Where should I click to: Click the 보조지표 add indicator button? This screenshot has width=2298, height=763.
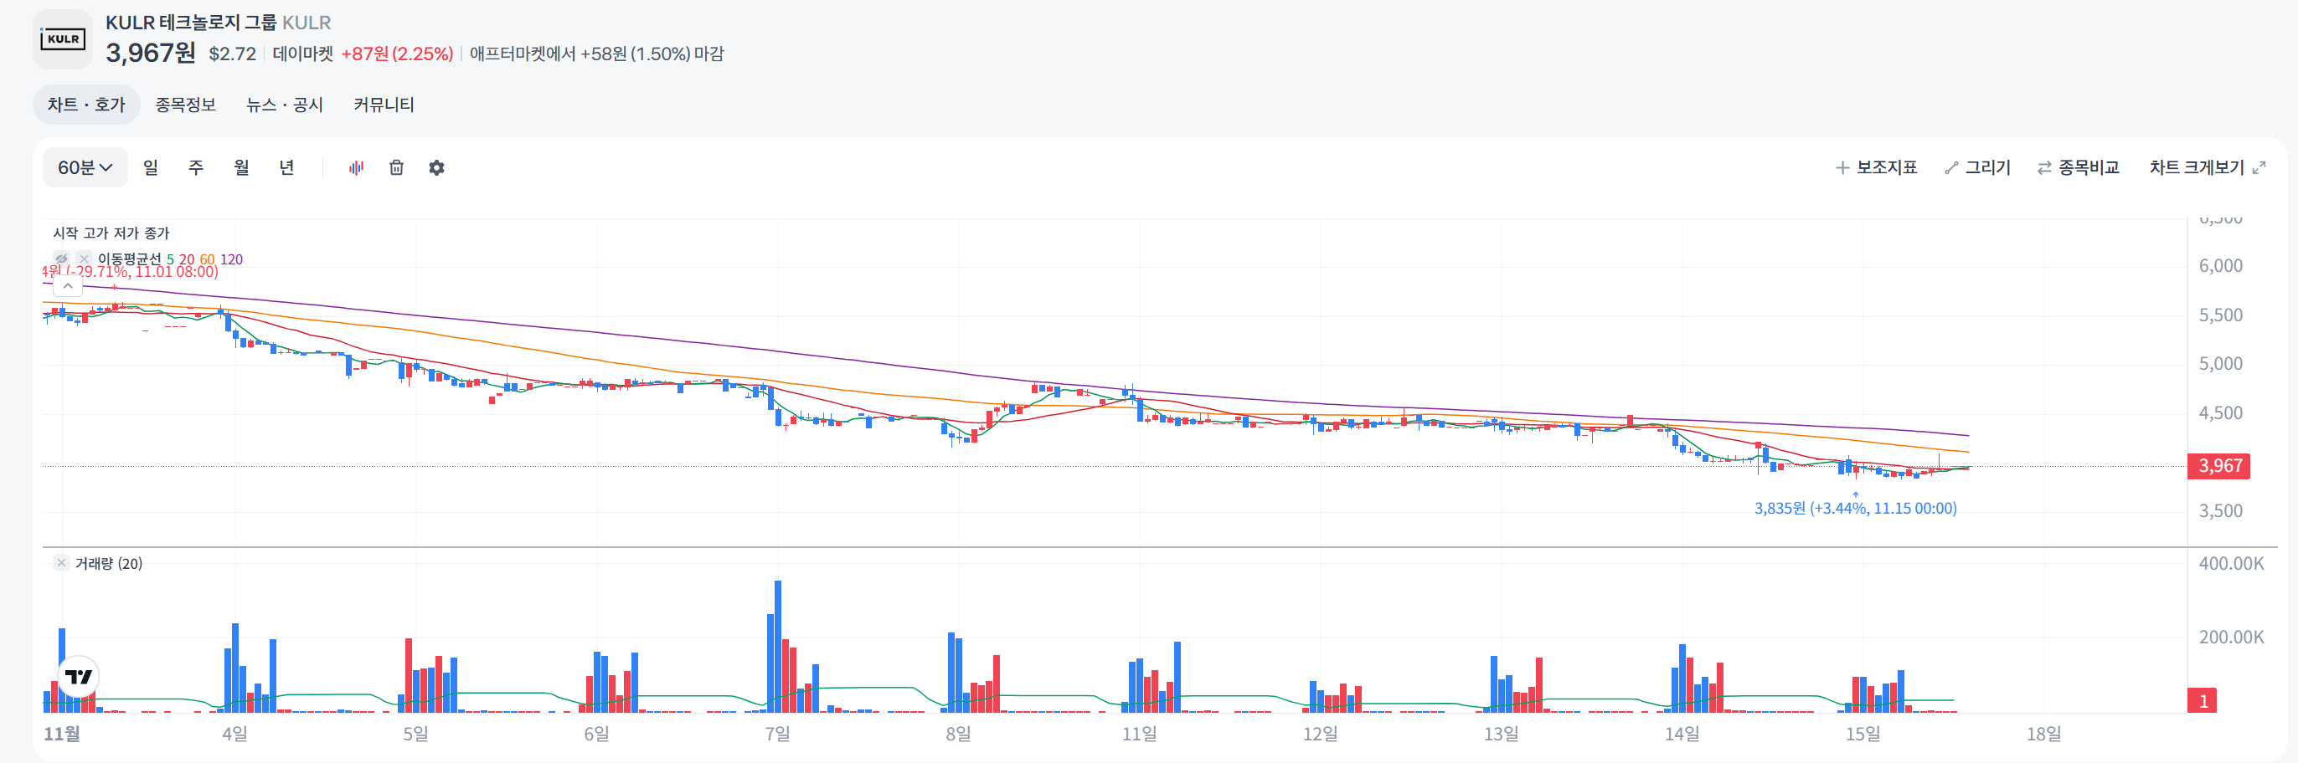pos(1876,167)
